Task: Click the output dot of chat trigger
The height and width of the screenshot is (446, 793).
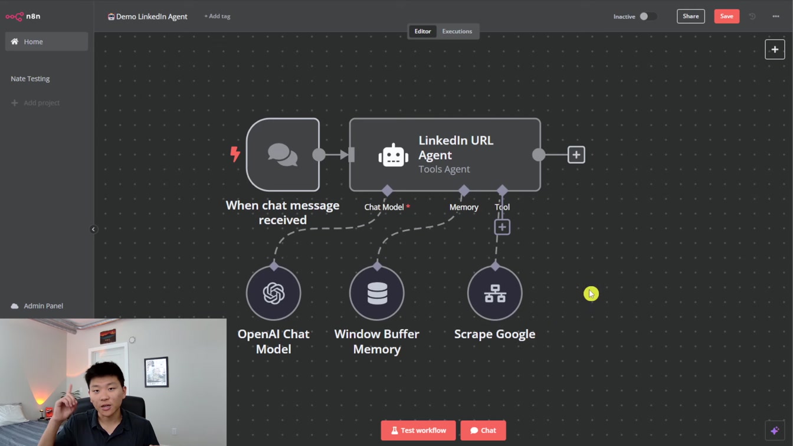Action: tap(319, 155)
